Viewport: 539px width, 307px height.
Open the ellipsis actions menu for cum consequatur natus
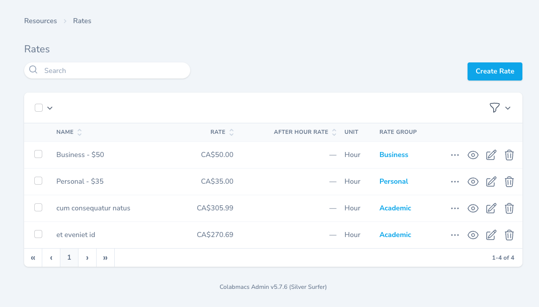(454, 208)
